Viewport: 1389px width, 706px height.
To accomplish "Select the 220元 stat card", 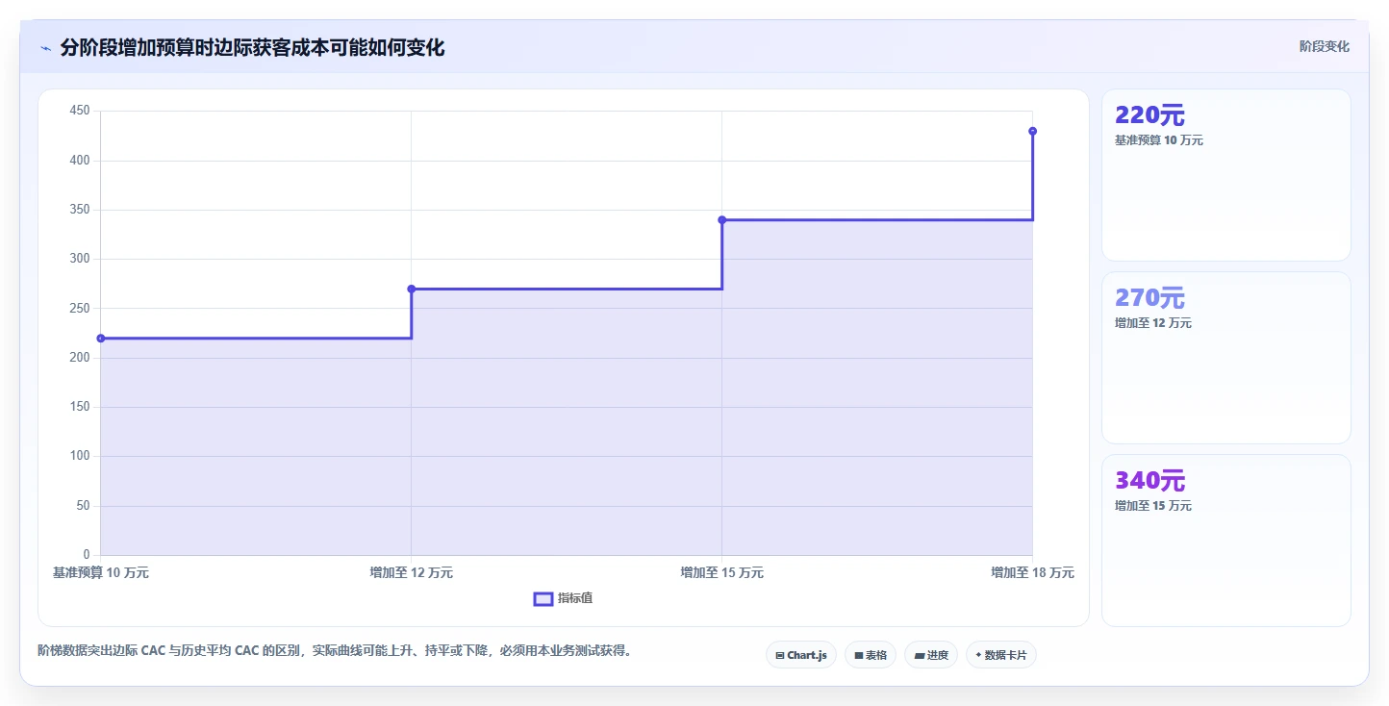I will 1226,175.
